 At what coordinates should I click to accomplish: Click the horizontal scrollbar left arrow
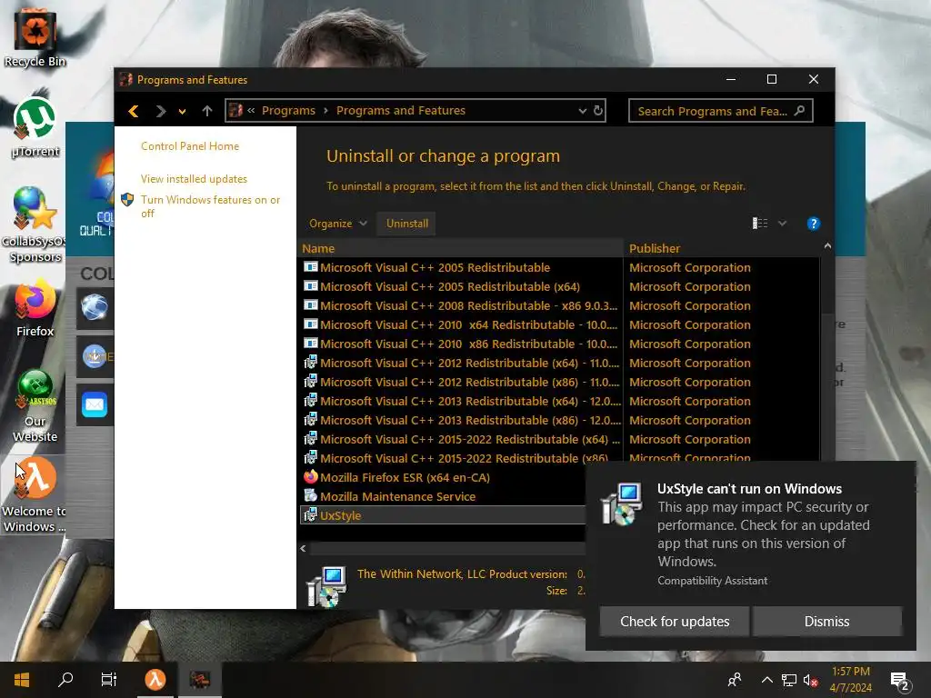(303, 548)
